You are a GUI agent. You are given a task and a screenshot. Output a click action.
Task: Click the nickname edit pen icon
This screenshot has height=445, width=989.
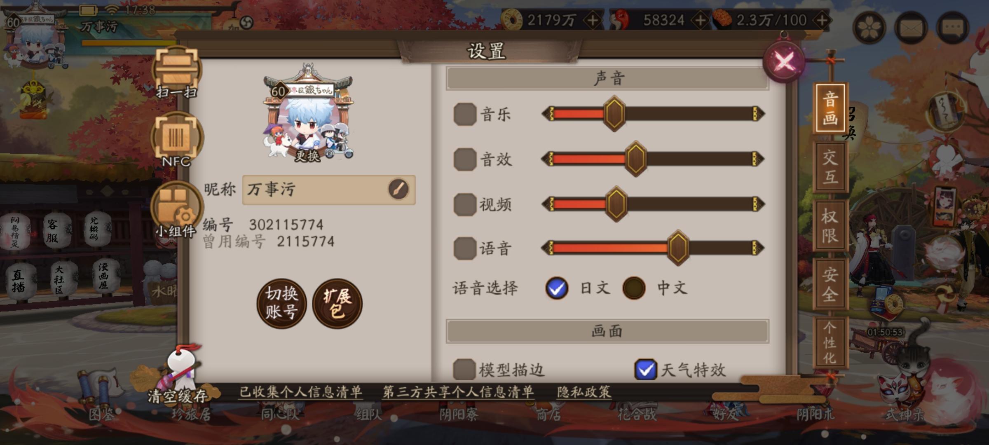398,189
